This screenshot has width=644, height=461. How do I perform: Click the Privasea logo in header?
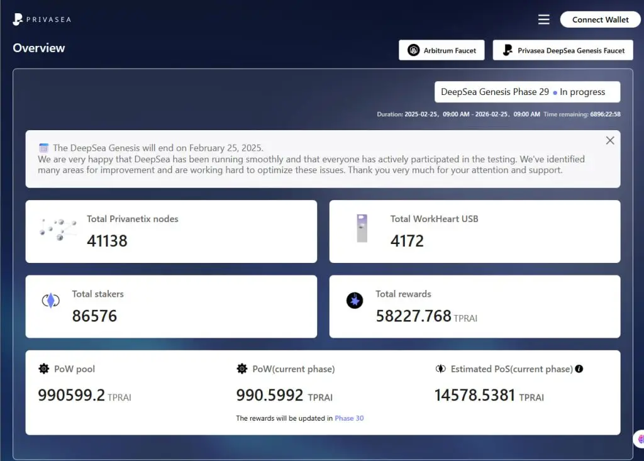point(42,19)
